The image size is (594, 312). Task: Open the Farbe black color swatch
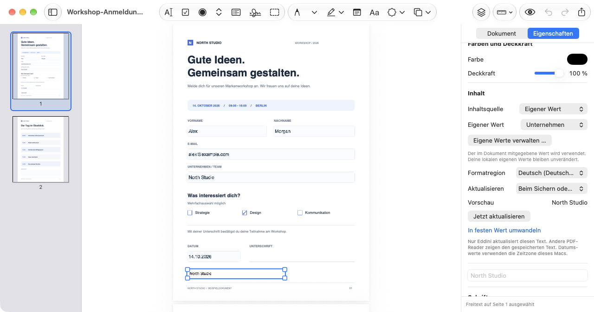point(577,59)
